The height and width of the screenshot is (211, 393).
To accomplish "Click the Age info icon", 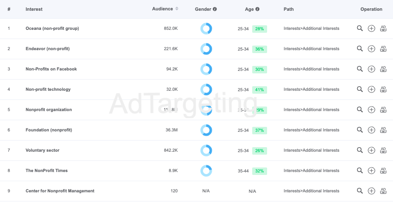I will pyautogui.click(x=258, y=9).
